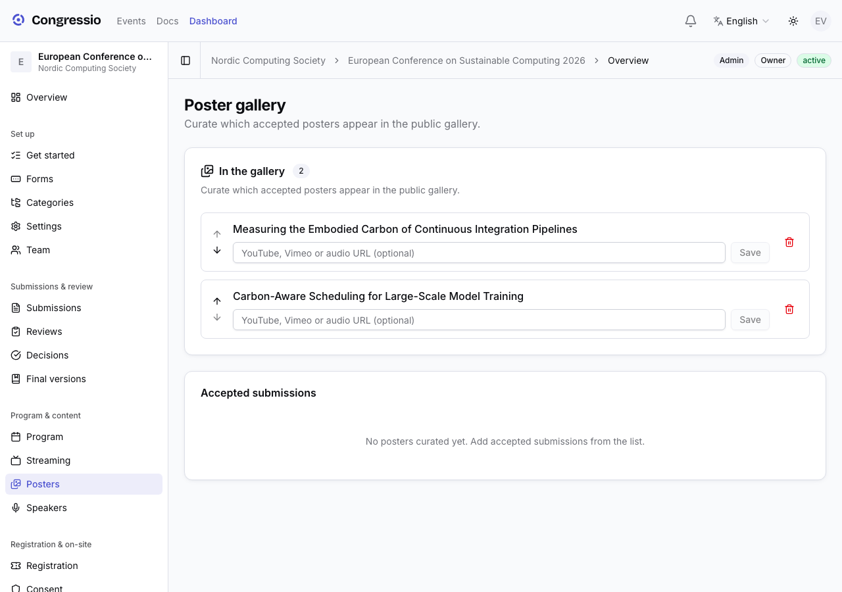Open the event switcher showing European Conference

click(84, 62)
